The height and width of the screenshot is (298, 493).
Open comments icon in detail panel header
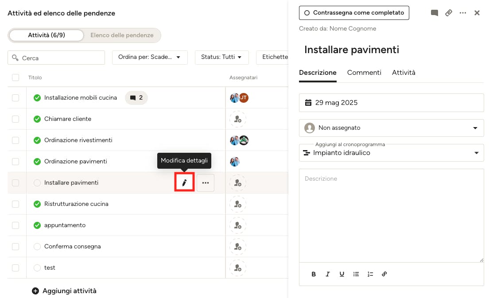[x=434, y=13]
